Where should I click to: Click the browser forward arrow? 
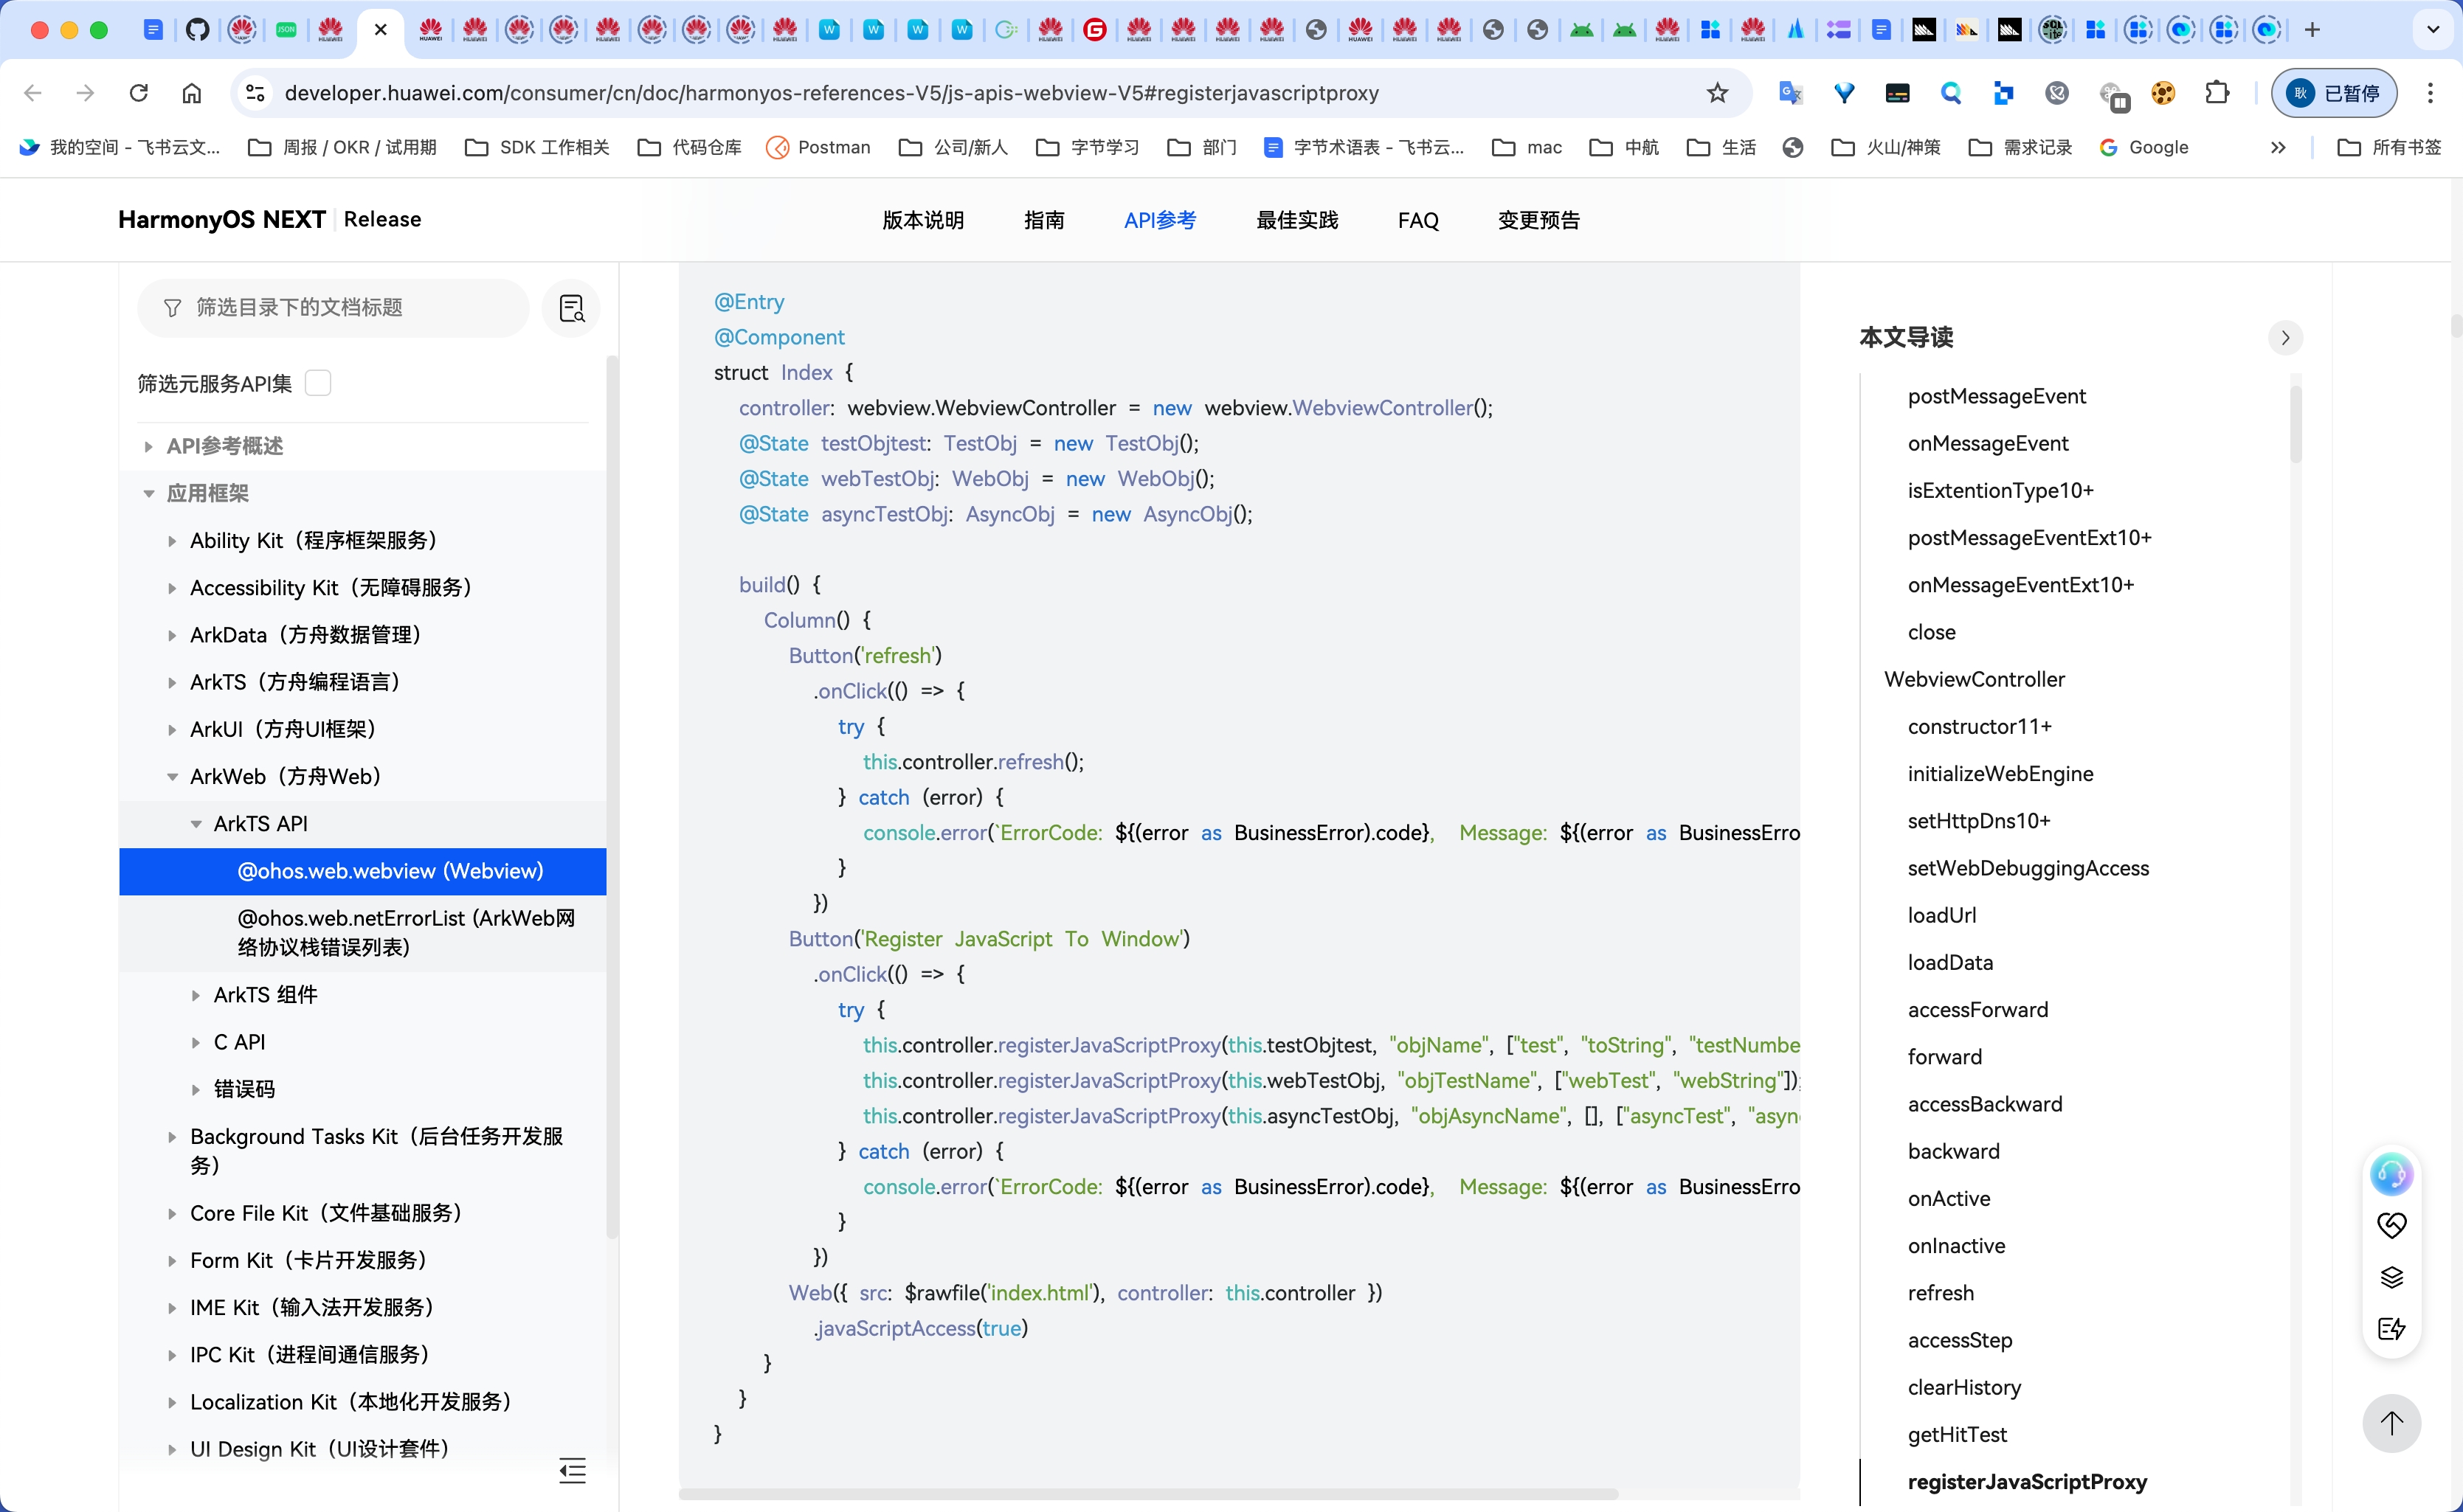(86, 93)
